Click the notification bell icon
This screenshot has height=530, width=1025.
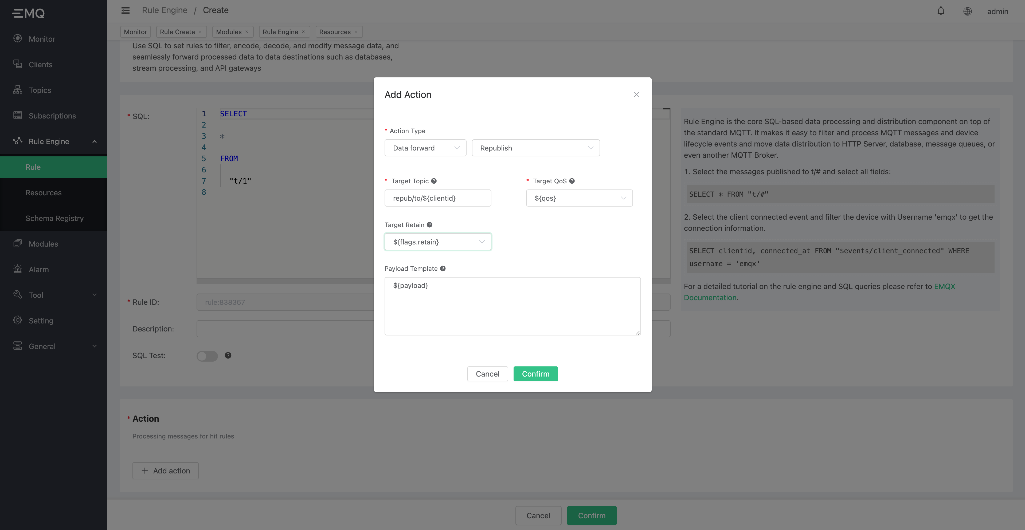[x=941, y=11]
